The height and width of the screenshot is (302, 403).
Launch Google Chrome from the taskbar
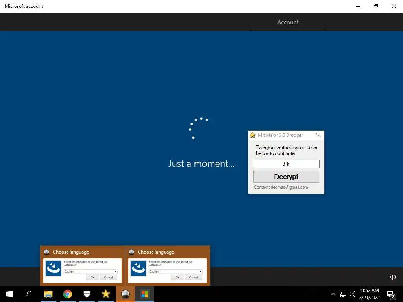[68, 294]
